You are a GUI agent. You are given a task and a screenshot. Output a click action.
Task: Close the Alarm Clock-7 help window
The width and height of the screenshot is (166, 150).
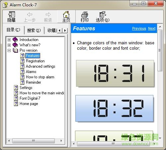coord(156,4)
